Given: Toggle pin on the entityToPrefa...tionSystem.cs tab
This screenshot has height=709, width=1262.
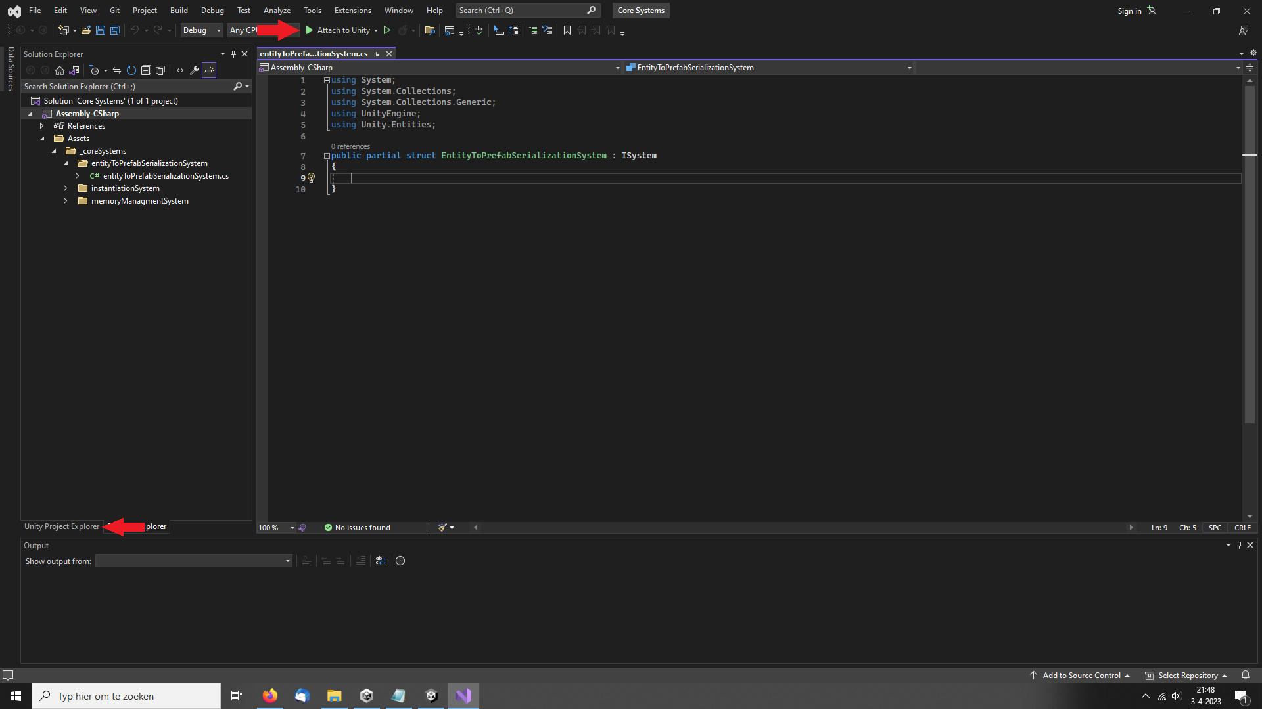Looking at the screenshot, I should (x=377, y=54).
